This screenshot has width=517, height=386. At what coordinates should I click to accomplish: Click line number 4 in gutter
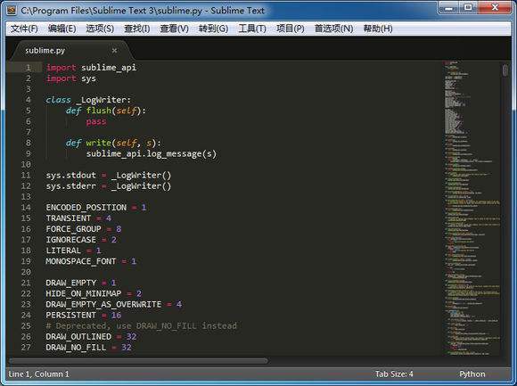tap(29, 100)
